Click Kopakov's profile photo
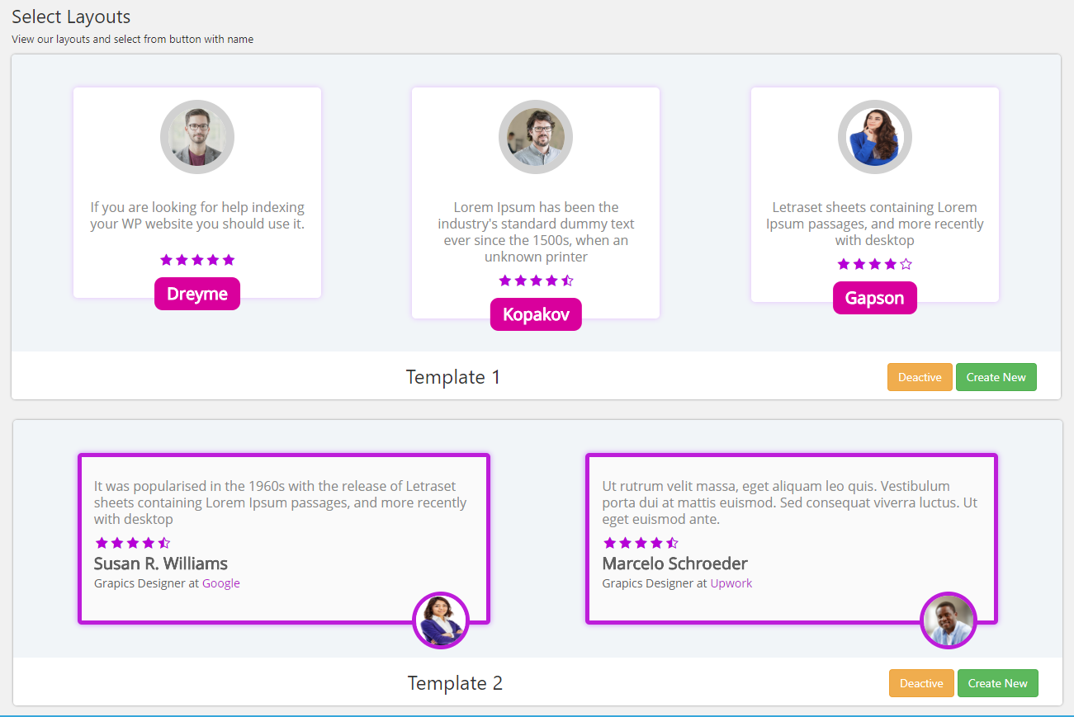 click(536, 137)
